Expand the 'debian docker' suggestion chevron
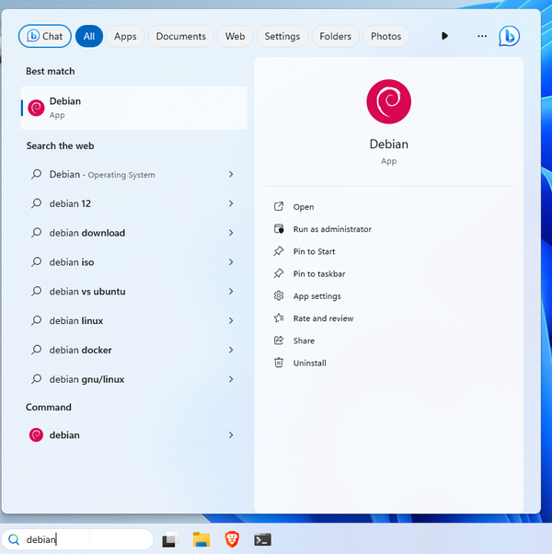Screen dimensions: 552x554 (231, 350)
